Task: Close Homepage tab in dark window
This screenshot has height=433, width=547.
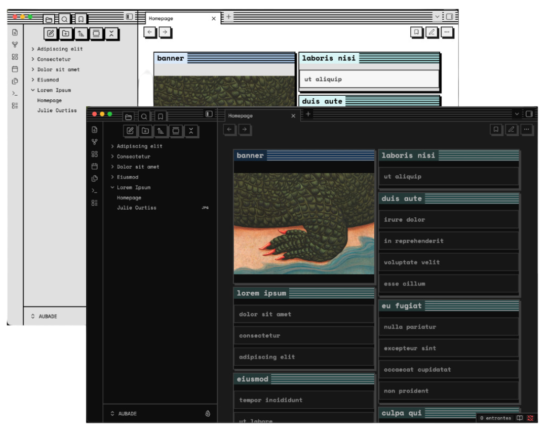Action: [x=293, y=116]
